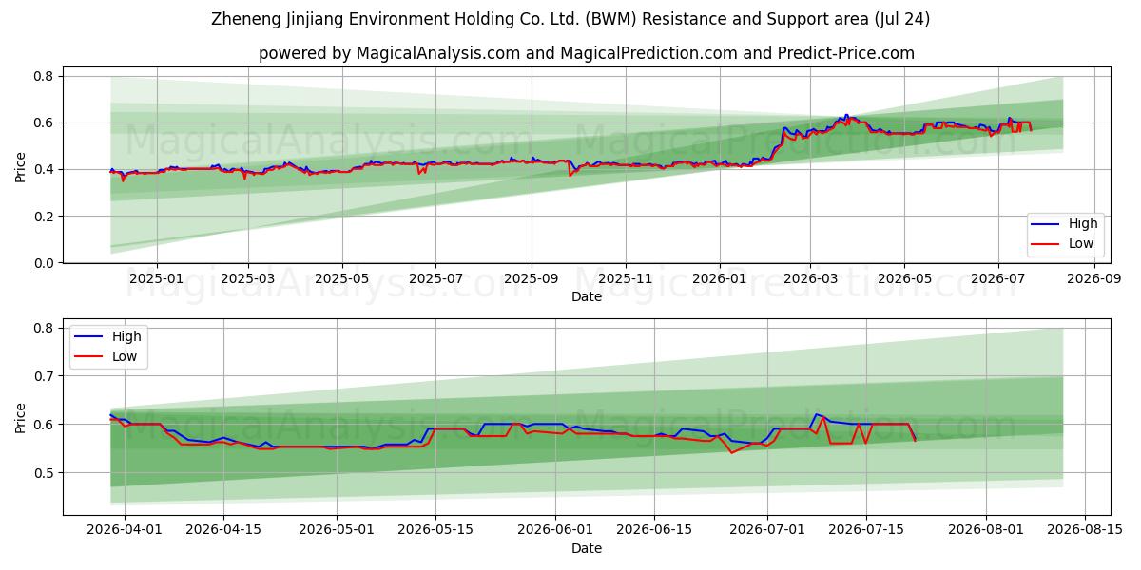Click the '2026-04-15' tick label

pos(223,530)
